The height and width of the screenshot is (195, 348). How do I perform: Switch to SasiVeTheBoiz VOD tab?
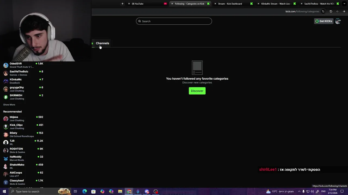[x=320, y=4]
